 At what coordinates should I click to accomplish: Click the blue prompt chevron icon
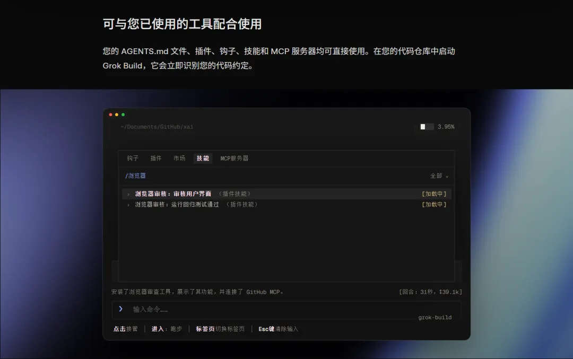tap(120, 309)
